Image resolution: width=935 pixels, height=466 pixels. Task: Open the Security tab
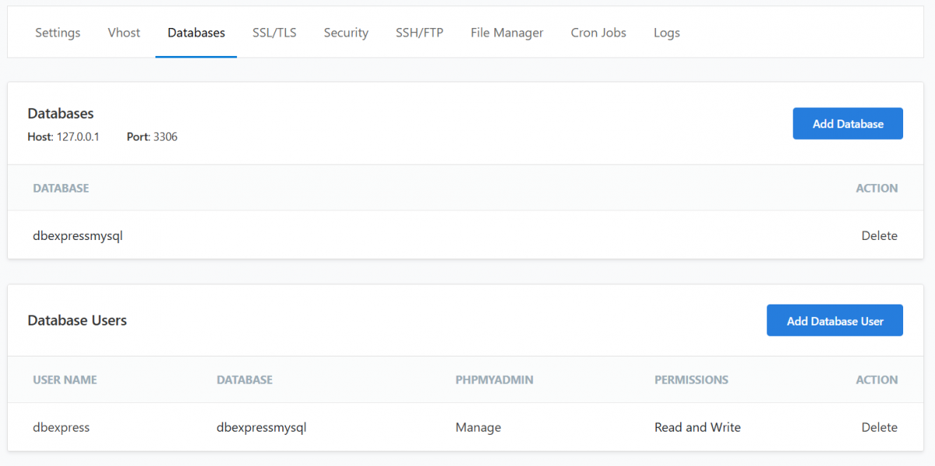(346, 33)
